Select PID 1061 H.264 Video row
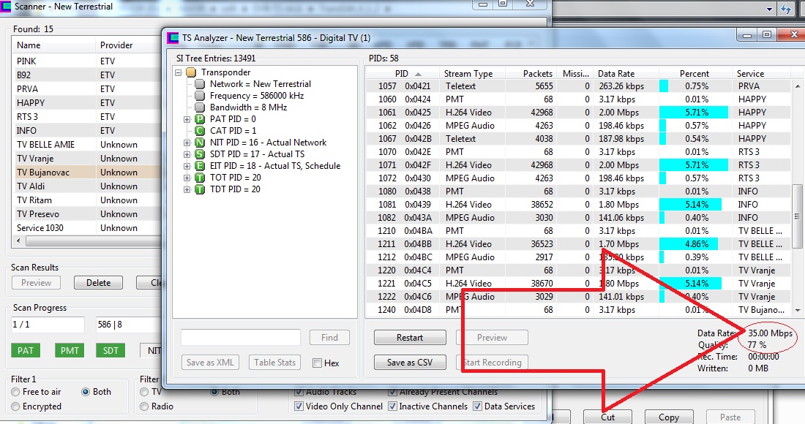805x424 pixels. (x=578, y=113)
